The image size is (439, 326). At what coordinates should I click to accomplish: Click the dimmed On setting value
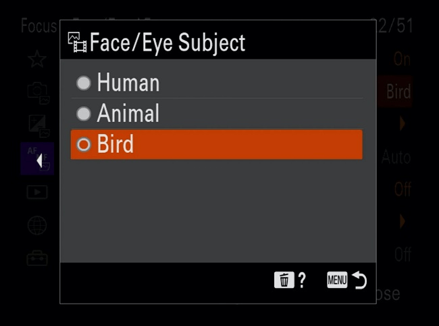pos(402,60)
